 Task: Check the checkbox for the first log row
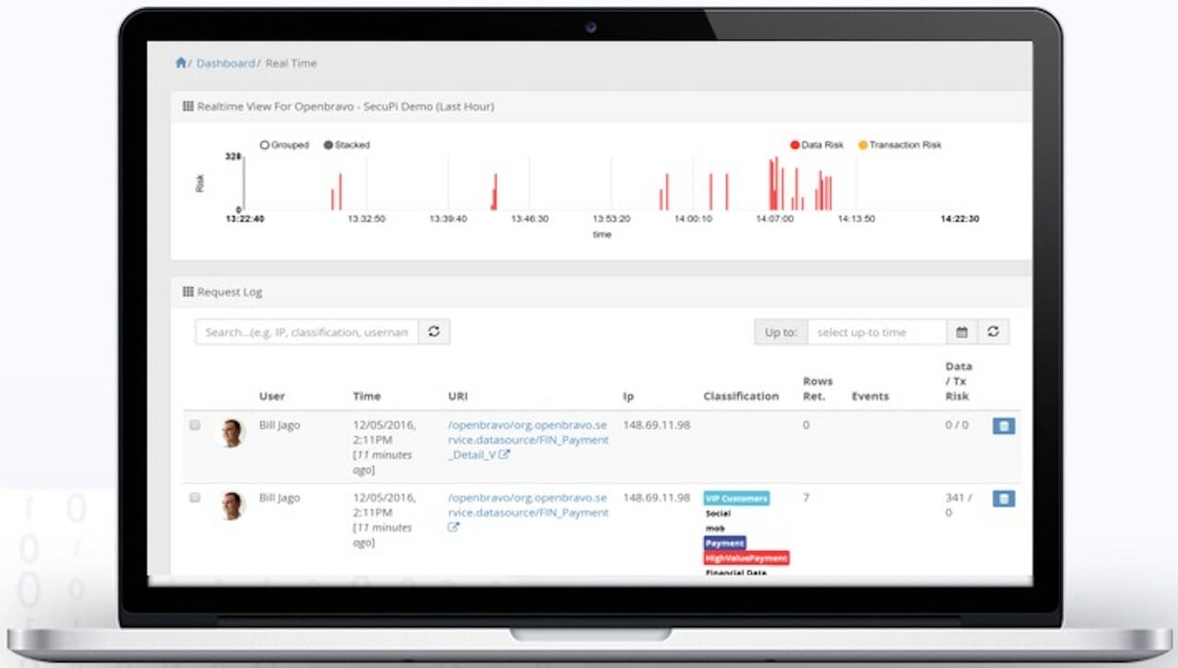pyautogui.click(x=195, y=425)
